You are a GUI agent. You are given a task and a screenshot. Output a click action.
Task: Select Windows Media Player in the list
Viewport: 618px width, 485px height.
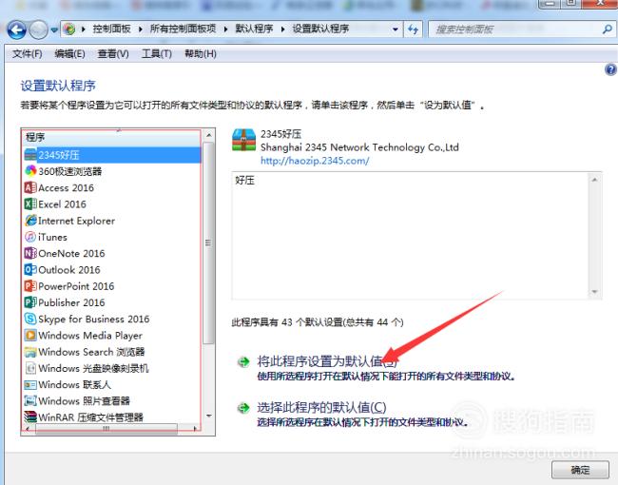(x=112, y=336)
